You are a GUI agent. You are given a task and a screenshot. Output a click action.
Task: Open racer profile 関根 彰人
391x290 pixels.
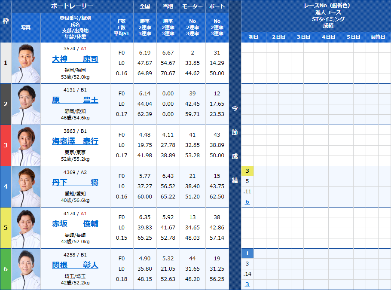coord(75,265)
